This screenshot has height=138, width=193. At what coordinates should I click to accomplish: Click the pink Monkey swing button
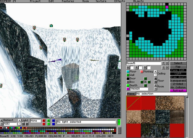click(x=142, y=72)
